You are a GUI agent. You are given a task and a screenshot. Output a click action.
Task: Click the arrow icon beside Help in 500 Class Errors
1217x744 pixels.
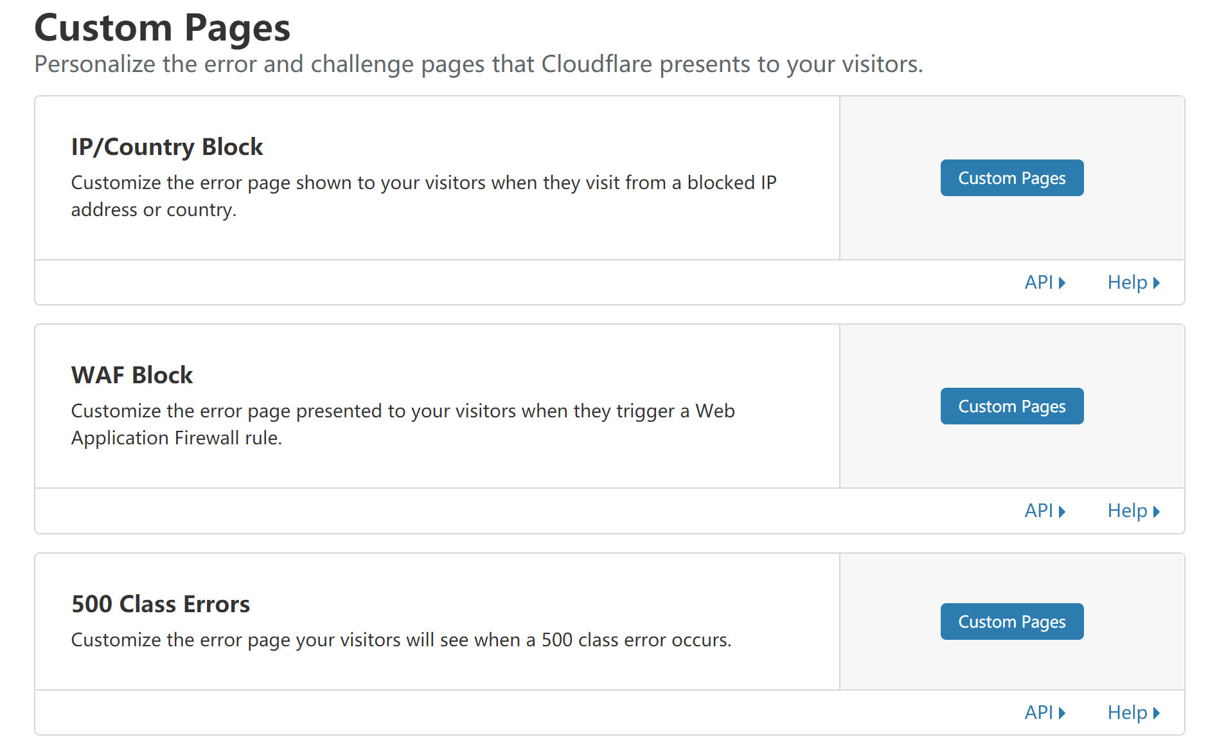click(x=1157, y=713)
